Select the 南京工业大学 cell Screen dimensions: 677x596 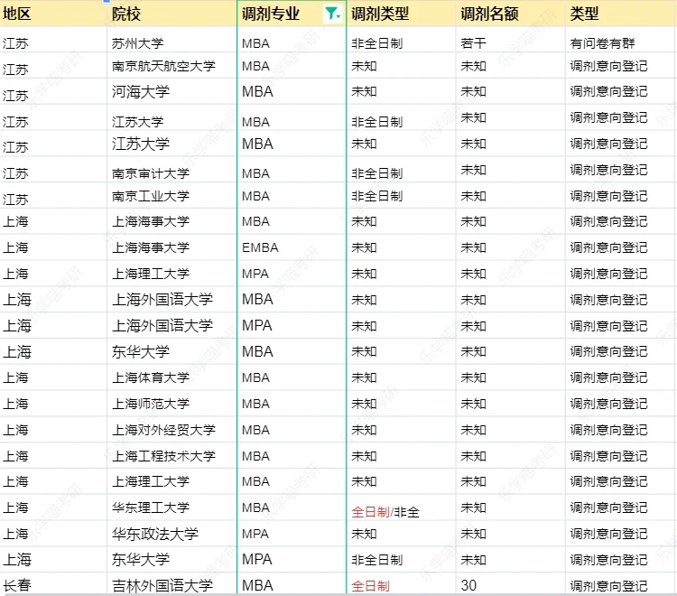tap(151, 196)
